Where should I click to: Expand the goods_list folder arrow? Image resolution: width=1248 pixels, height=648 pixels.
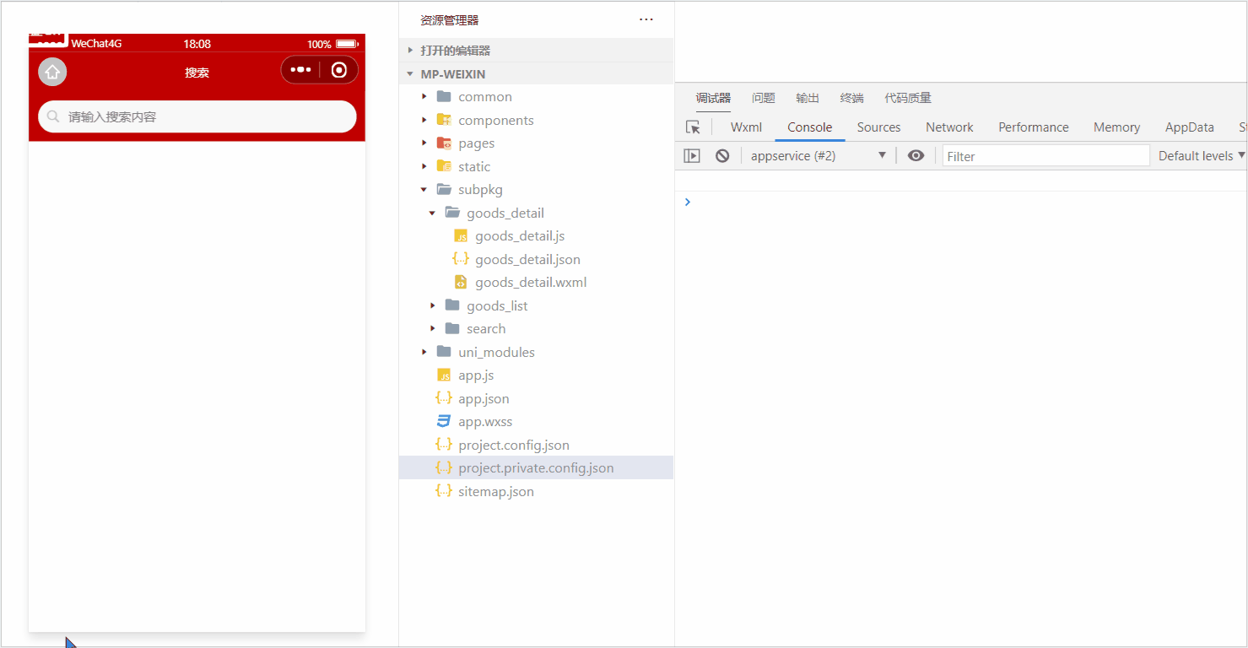(433, 305)
